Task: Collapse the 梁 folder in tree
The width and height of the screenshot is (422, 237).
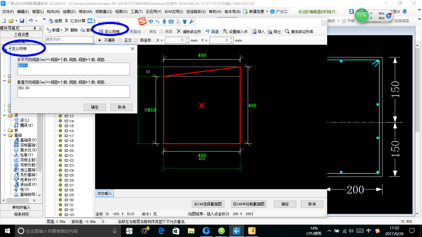Action: pyautogui.click(x=5, y=115)
